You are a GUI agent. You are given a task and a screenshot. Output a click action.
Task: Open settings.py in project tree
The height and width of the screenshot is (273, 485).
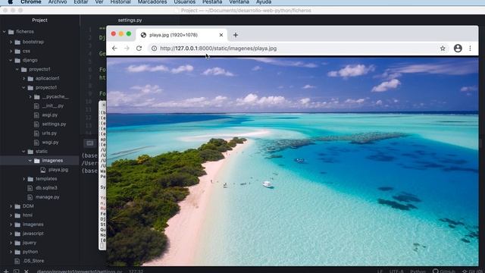tap(54, 124)
